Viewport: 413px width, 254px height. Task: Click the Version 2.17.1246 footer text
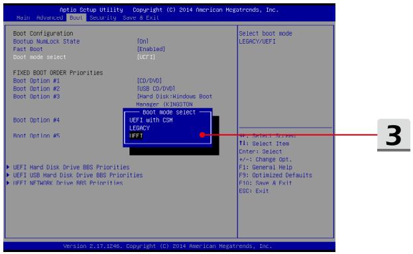click(x=168, y=246)
